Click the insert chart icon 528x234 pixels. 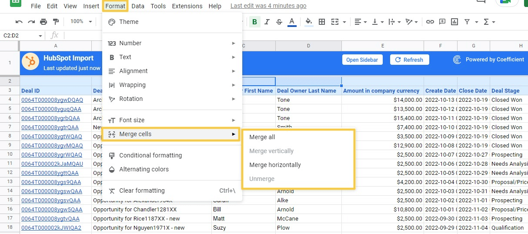[454, 22]
